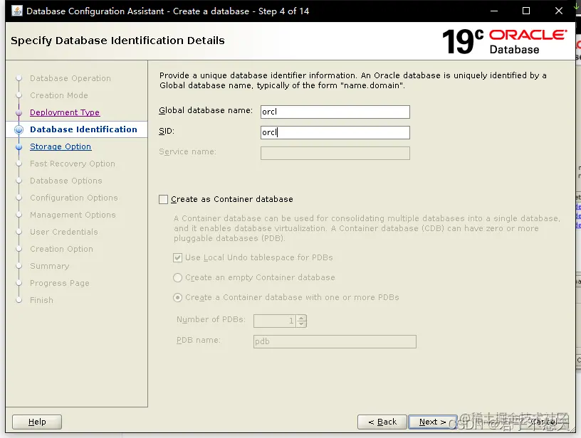Image resolution: width=581 pixels, height=438 pixels.
Task: Click the Deployment Type step bullet
Action: click(19, 112)
